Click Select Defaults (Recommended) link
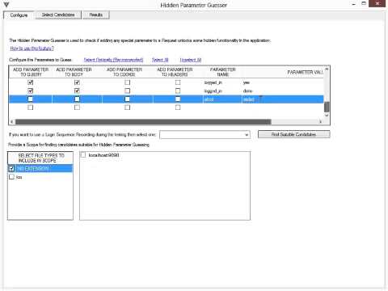Image resolution: width=388 pixels, height=291 pixels. [113, 60]
